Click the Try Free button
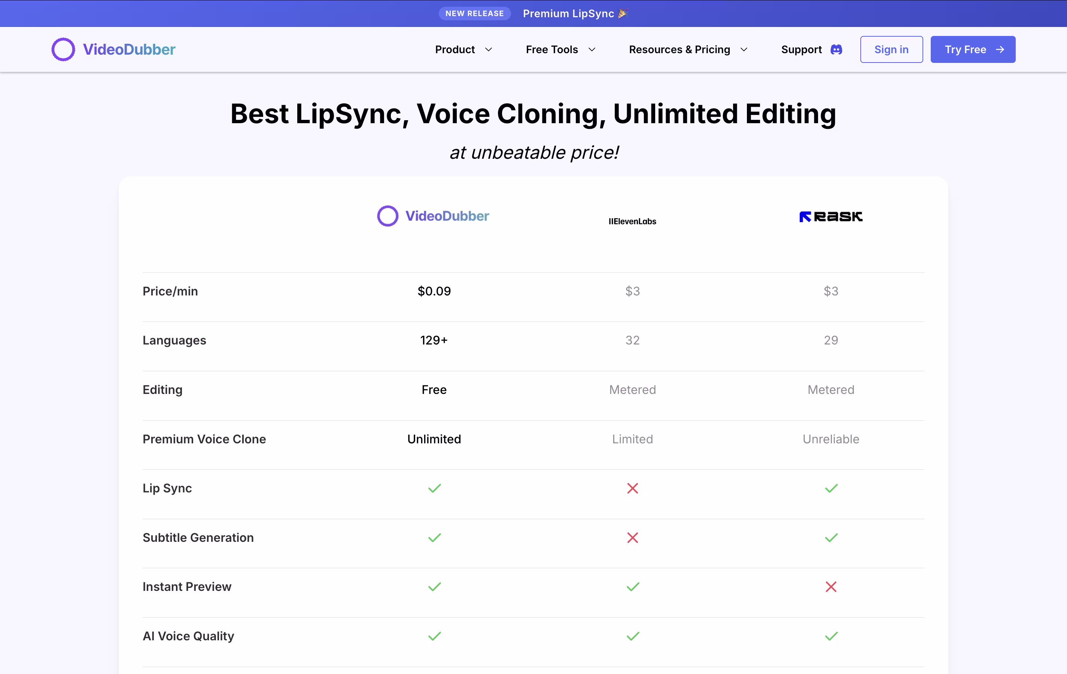 (973, 49)
